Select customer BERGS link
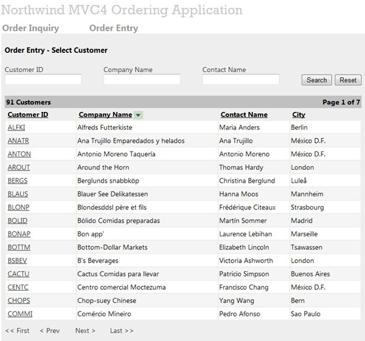 pos(17,181)
